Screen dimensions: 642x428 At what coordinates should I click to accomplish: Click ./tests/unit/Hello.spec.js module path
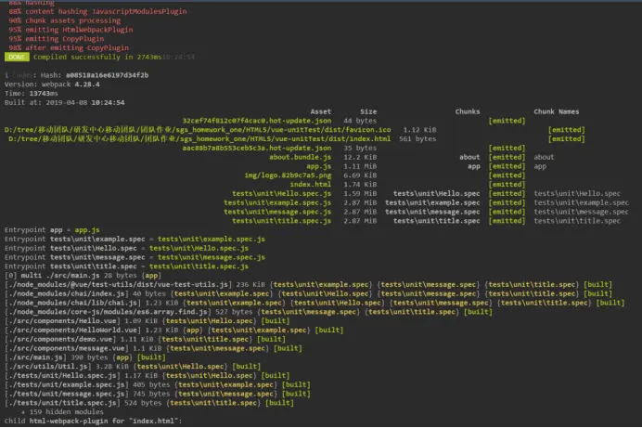click(x=62, y=375)
